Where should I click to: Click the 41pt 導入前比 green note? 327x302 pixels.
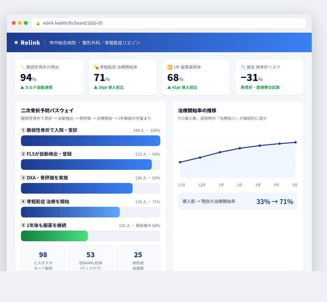point(182,87)
